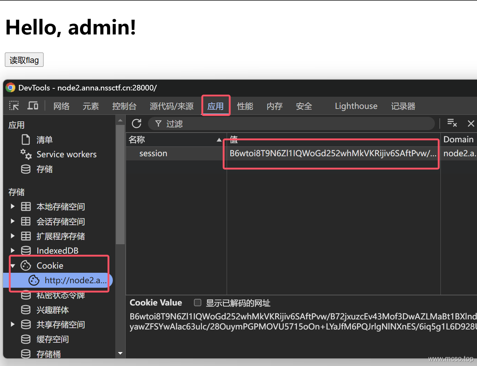
Task: Enable the 显示已解码的网址 checkbox
Action: tap(197, 303)
